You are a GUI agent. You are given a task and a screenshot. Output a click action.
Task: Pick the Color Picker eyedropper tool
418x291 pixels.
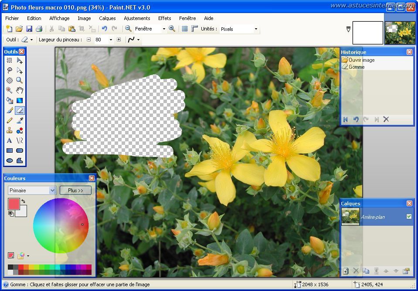20,120
